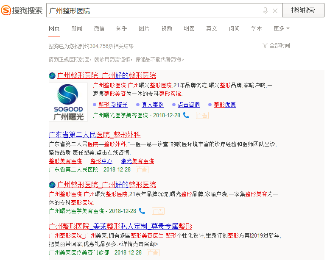Click globe icon beside third result title
This screenshot has width=327, height=260.
click(52, 185)
